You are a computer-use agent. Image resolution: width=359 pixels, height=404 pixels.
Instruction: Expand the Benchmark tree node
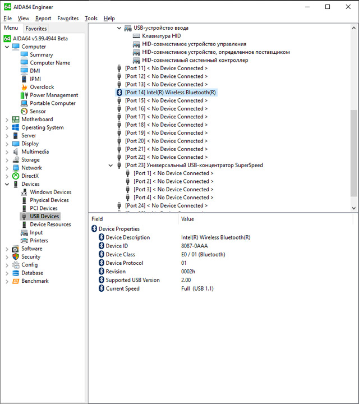(7, 281)
